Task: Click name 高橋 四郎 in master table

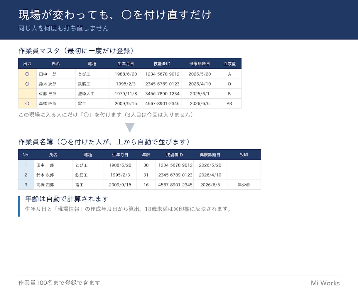Action: click(48, 104)
